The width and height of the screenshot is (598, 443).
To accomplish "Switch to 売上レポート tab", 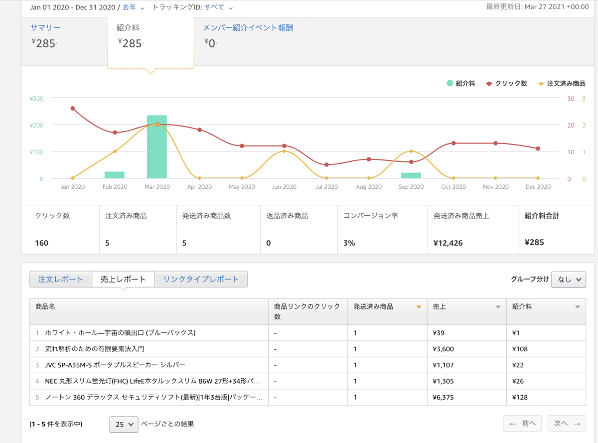I will (123, 279).
